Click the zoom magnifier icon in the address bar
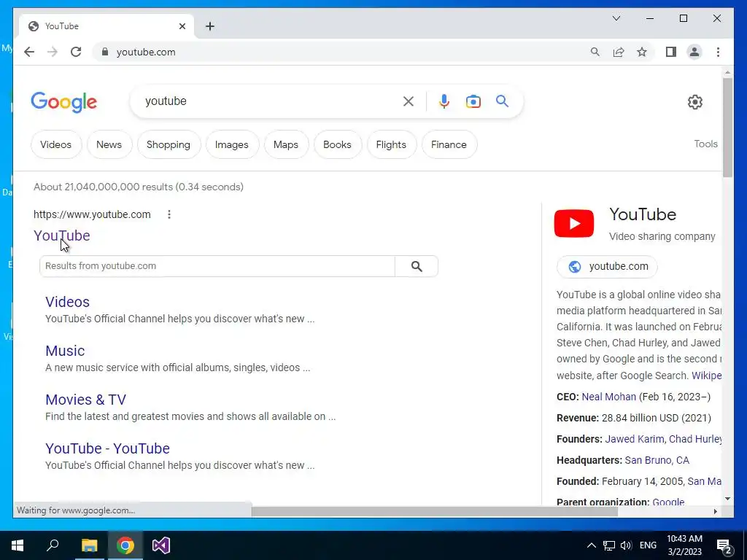Image resolution: width=747 pixels, height=560 pixels. 595,52
